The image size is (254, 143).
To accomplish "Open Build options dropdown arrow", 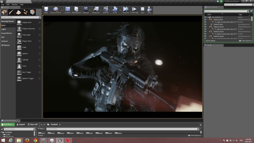I will coord(120,10).
